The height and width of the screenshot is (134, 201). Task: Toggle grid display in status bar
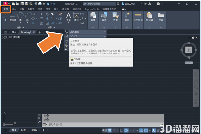109,130
